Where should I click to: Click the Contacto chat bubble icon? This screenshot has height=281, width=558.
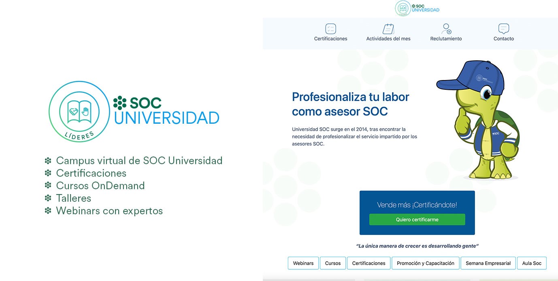coord(503,29)
